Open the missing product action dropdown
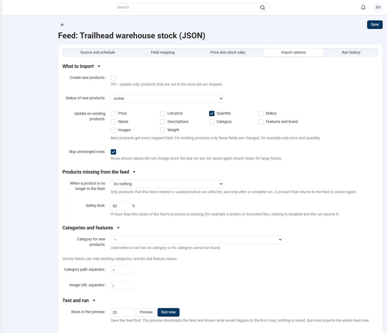This screenshot has height=333, width=387. pyautogui.click(x=167, y=184)
